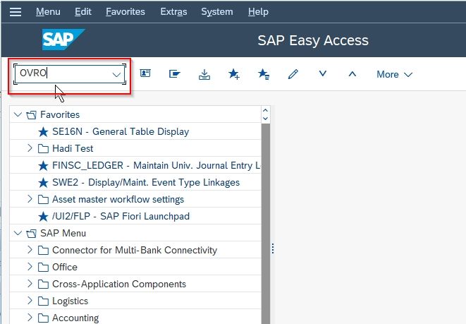Viewport: 466px width, 324px height.
Task: Click the User Menu toolbar icon
Action: (145, 73)
